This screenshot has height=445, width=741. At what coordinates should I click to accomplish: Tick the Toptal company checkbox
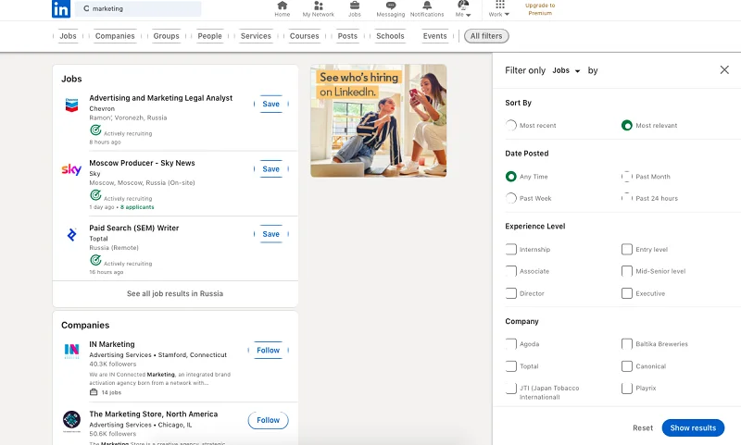click(511, 366)
